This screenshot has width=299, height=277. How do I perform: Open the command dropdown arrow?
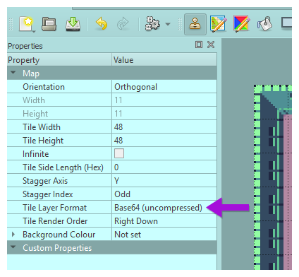tap(168, 24)
